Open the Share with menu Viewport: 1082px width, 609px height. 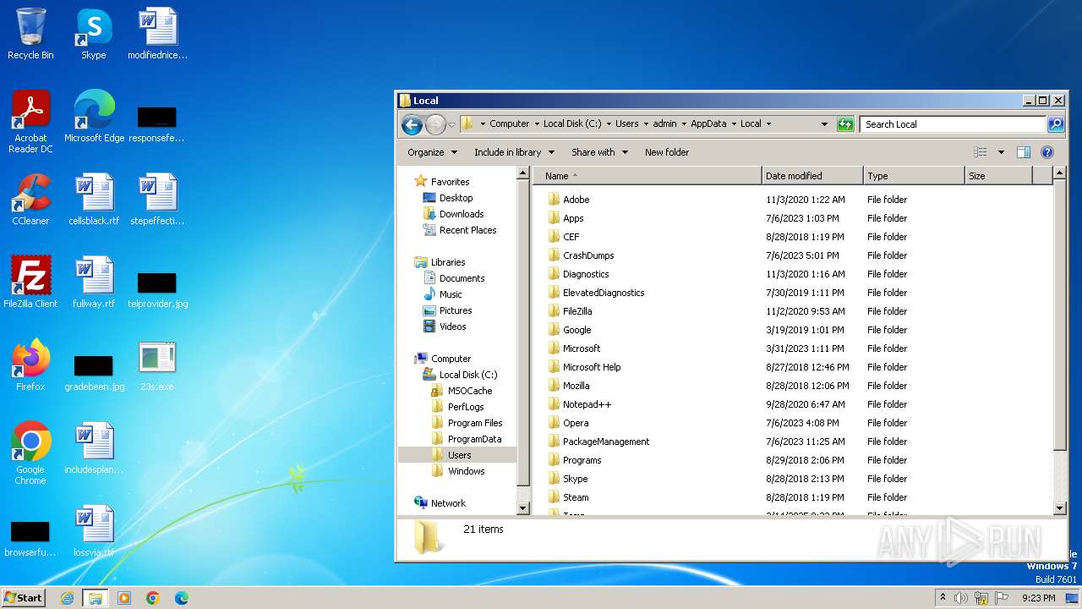coord(599,152)
